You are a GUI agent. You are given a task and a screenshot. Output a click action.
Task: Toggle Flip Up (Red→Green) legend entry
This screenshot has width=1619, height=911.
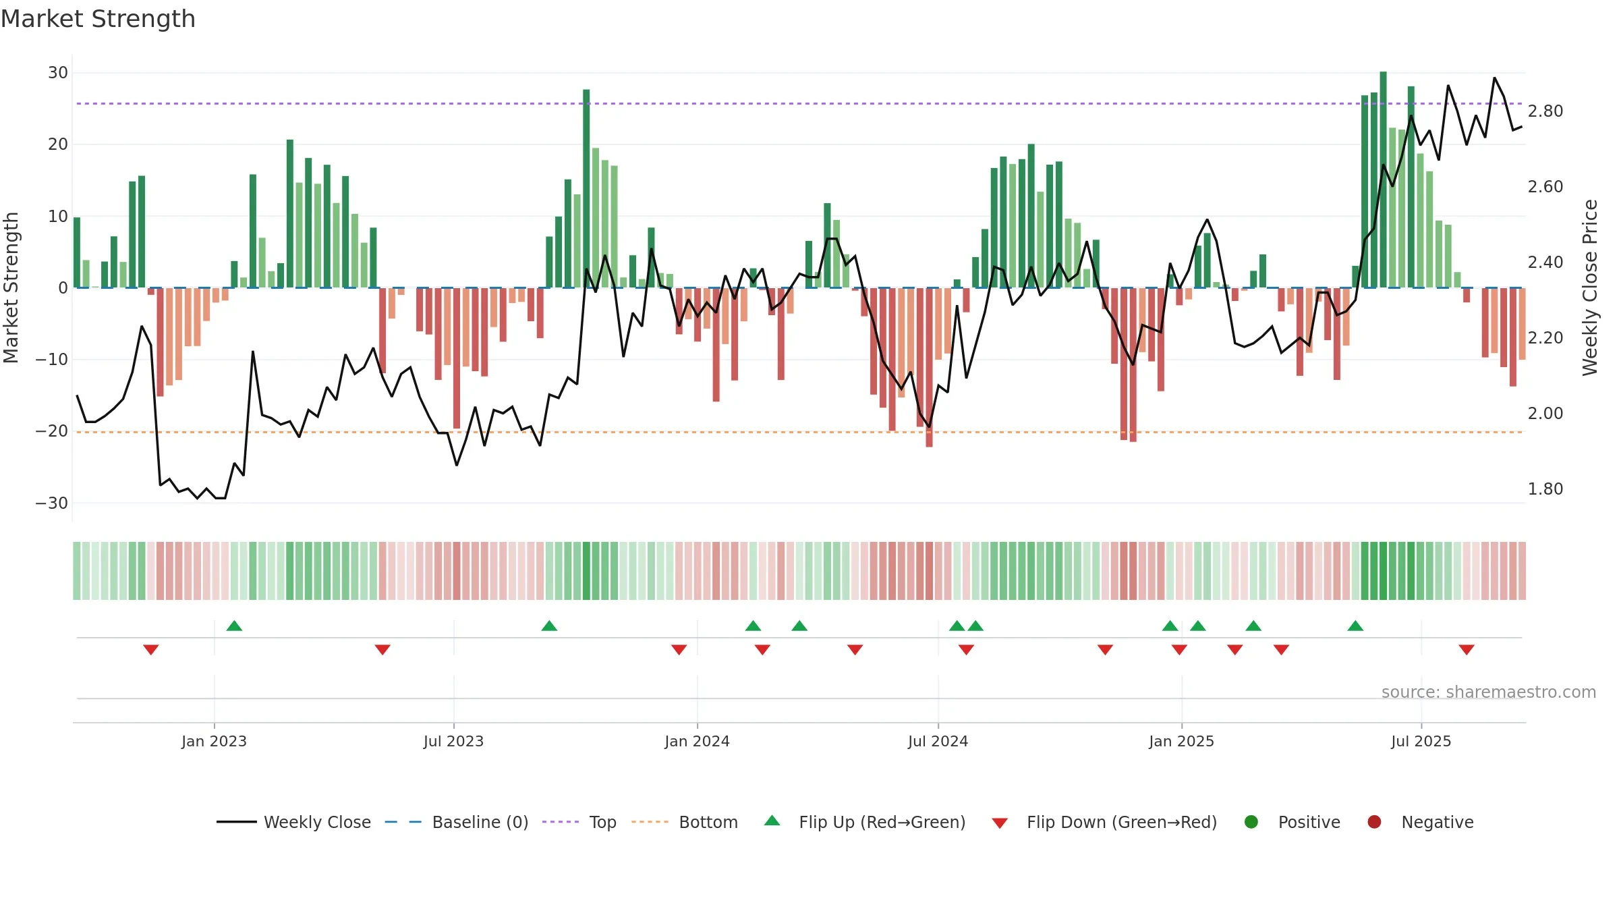coord(865,822)
